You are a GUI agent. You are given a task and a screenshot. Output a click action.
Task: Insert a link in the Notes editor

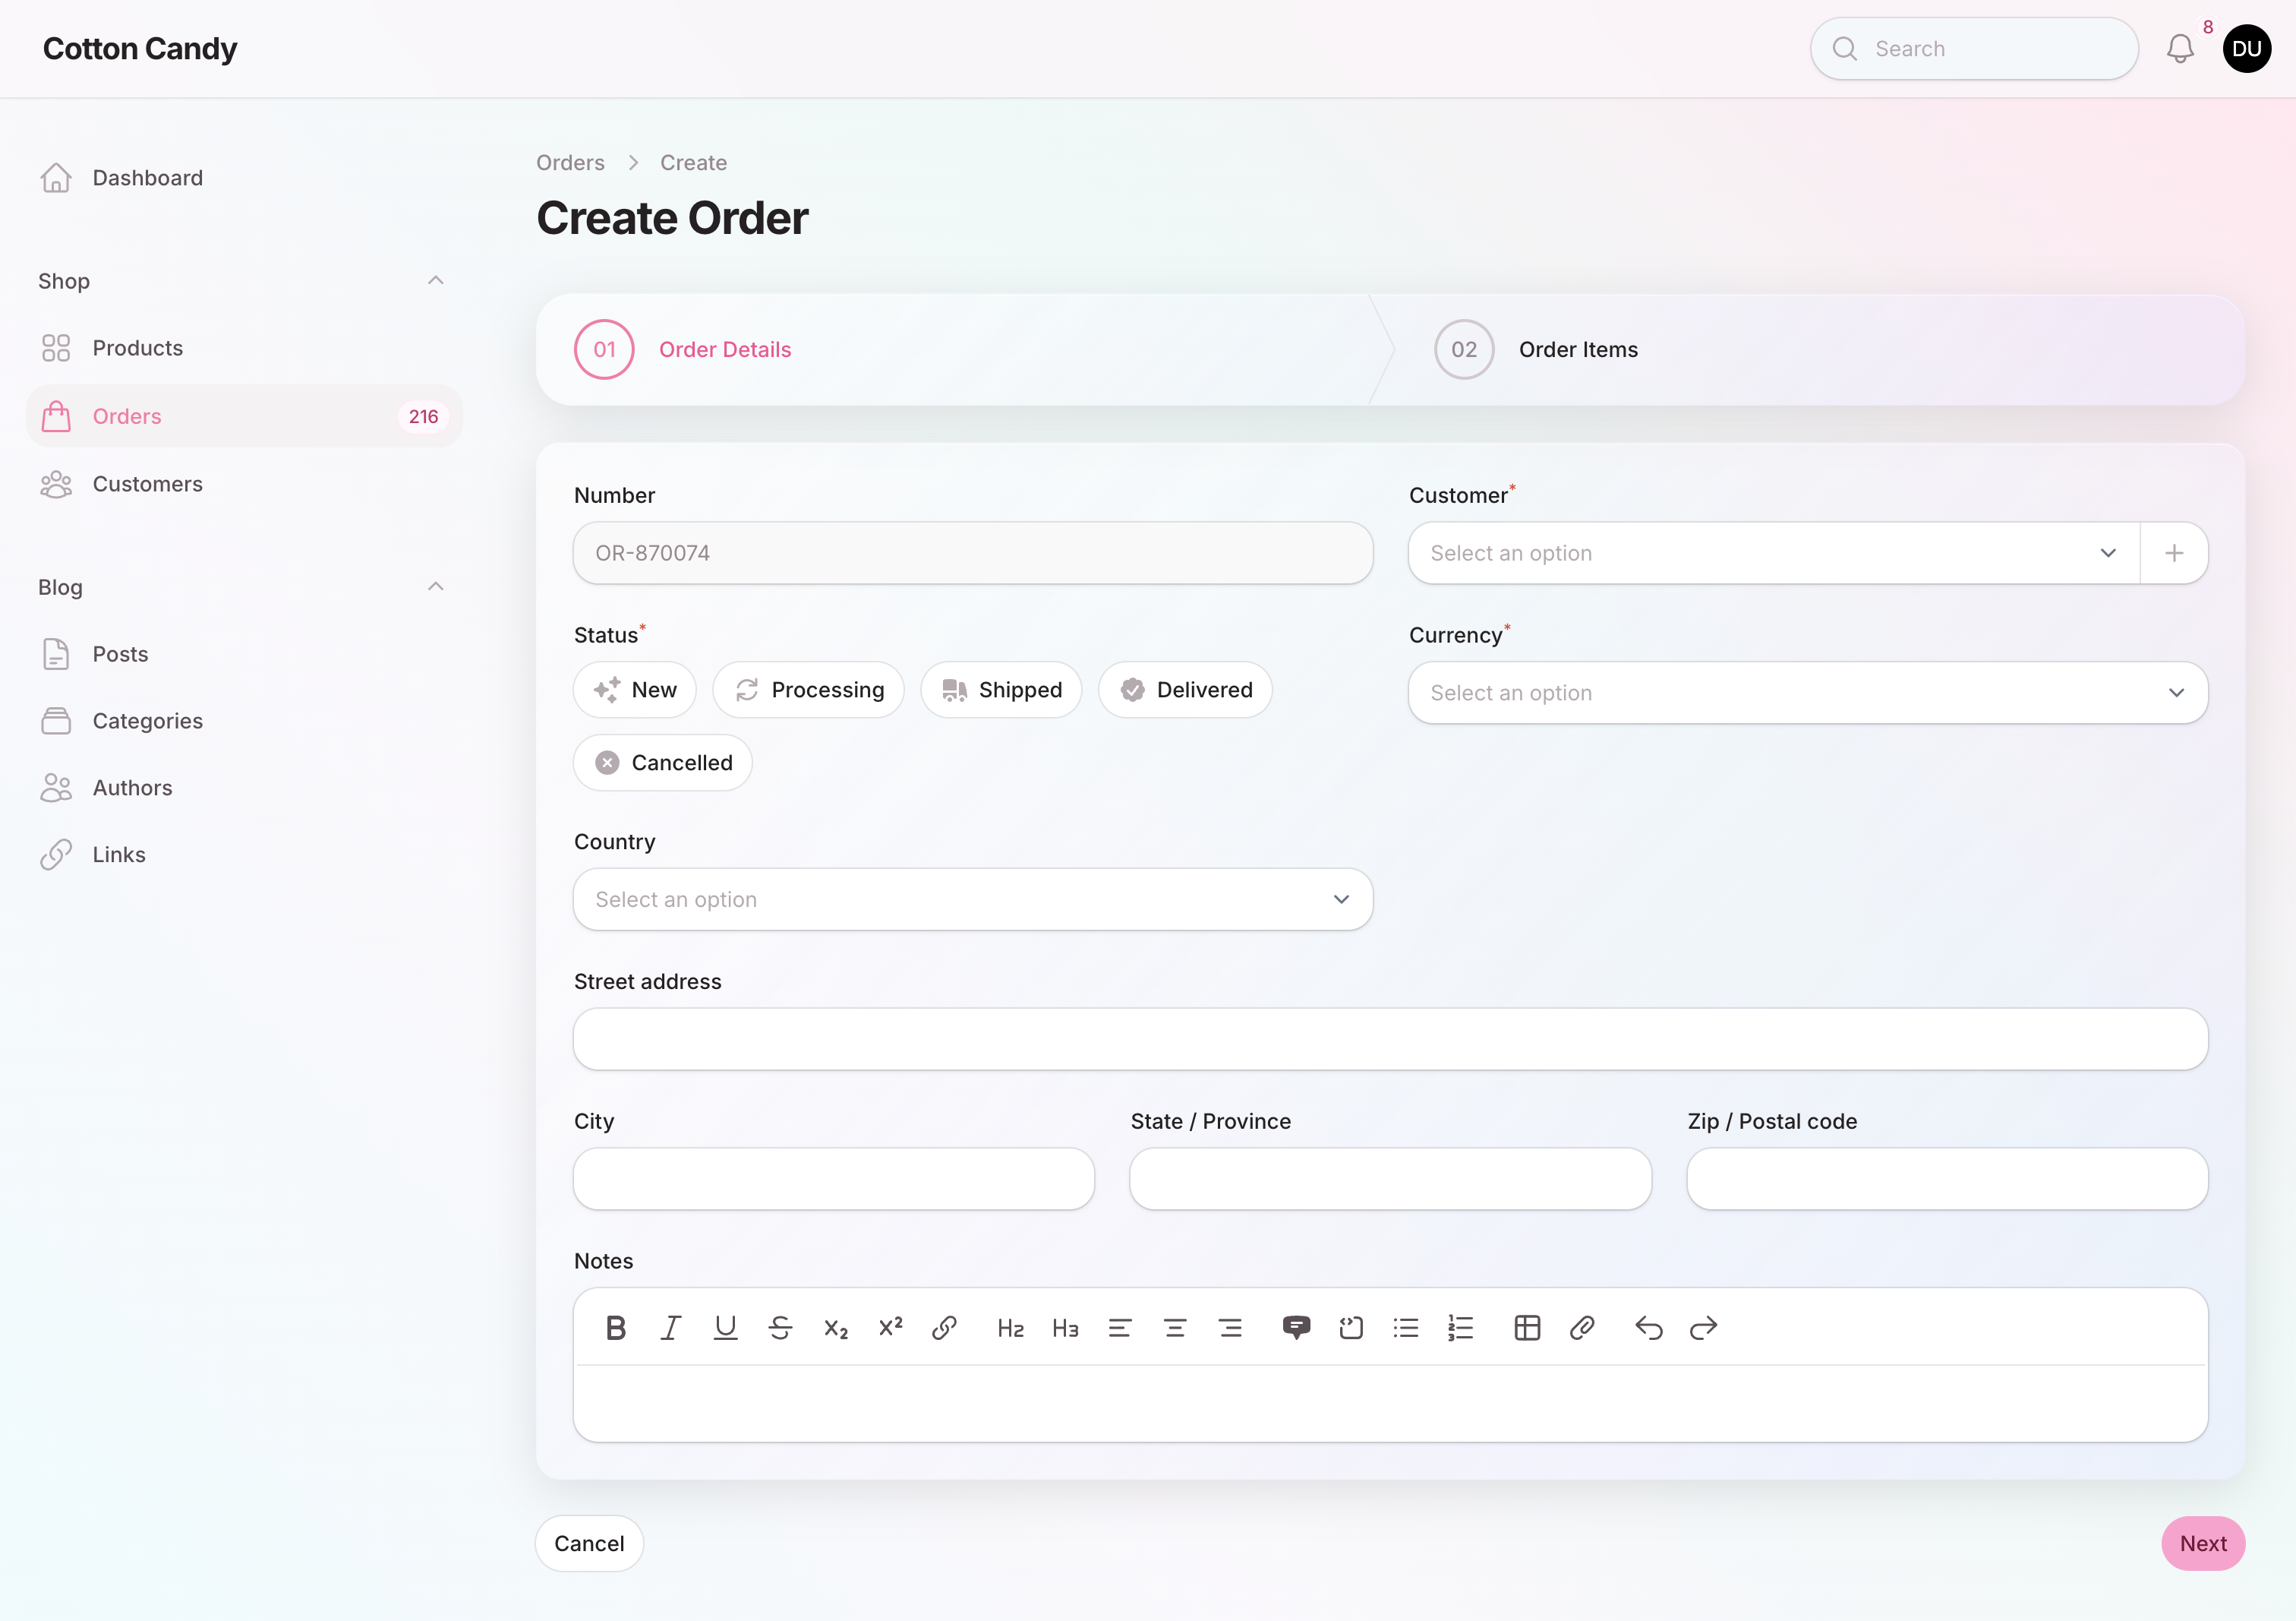click(944, 1328)
